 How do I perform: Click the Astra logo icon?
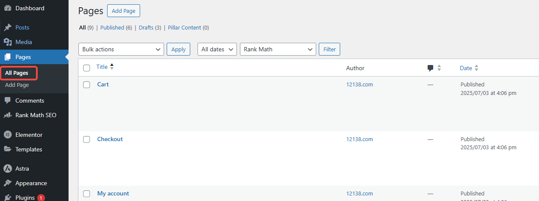[8, 168]
